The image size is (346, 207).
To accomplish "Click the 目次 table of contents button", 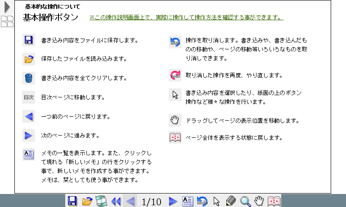I will 28,97.
